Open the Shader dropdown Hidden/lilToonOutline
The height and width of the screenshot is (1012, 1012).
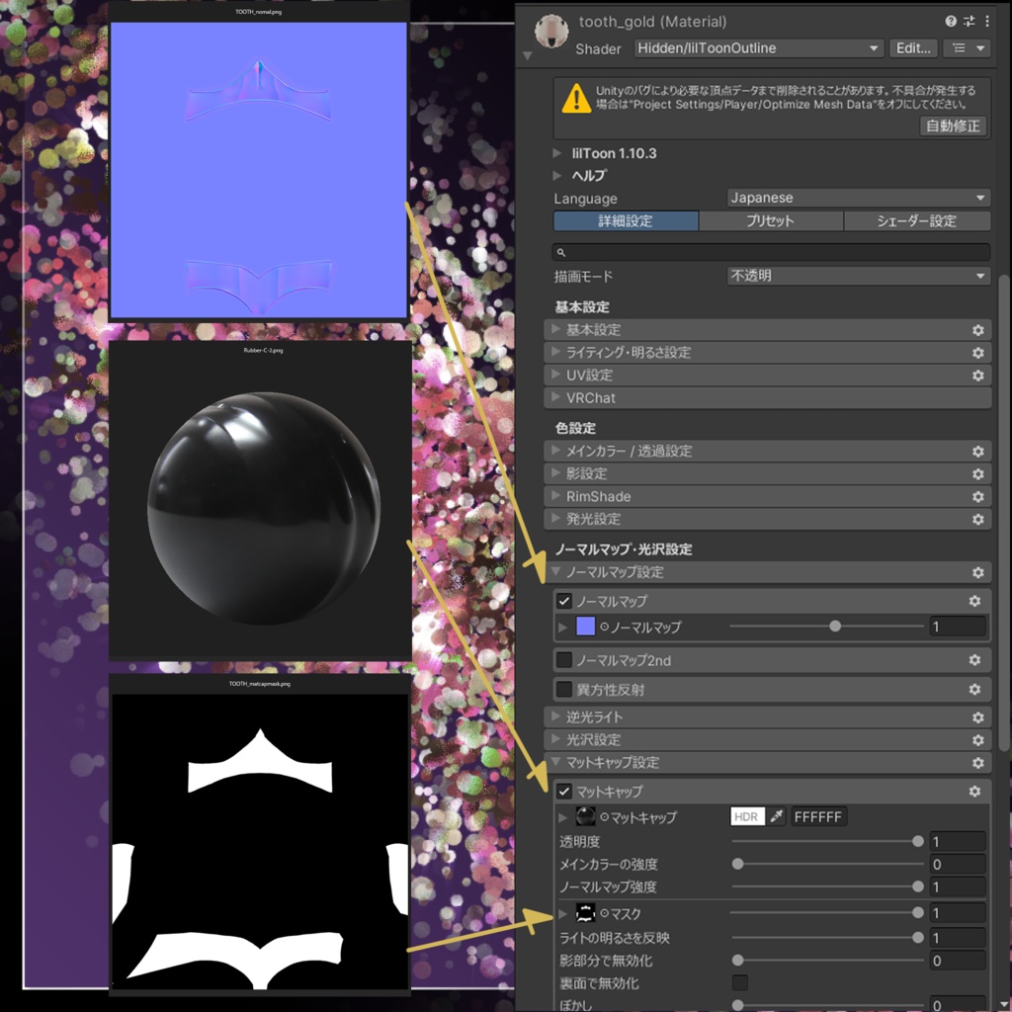[x=758, y=47]
